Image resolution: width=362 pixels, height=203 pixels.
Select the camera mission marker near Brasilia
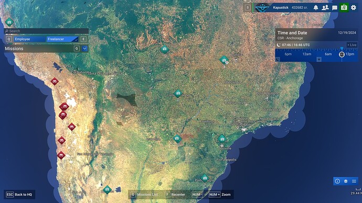(224, 60)
